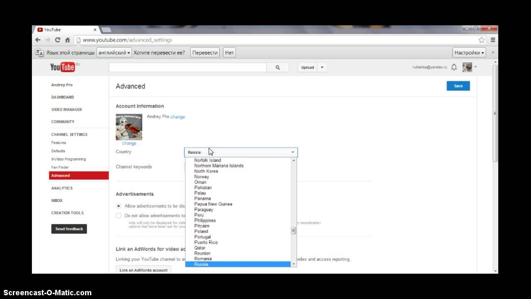Click the country list scroll-up arrow
The height and width of the screenshot is (299, 531).
[x=294, y=160]
